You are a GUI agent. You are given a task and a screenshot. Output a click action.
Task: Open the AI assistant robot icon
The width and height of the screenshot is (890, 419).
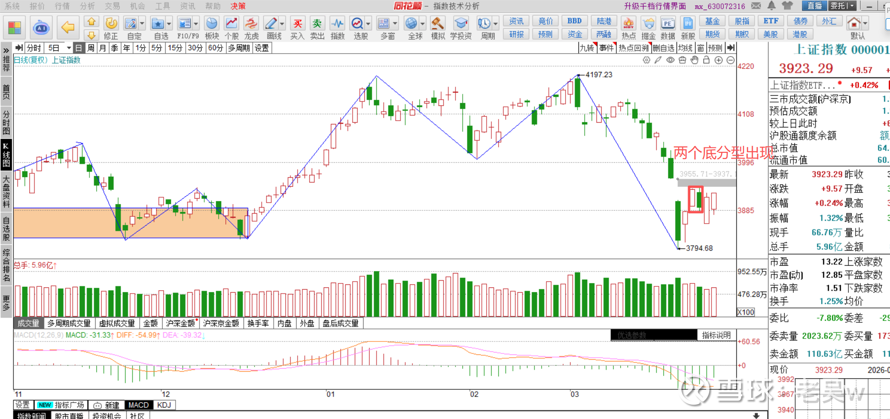click(x=42, y=28)
